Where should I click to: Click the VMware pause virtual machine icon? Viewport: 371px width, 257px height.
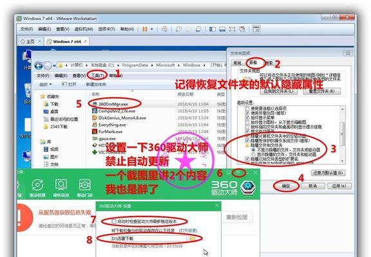[144, 29]
